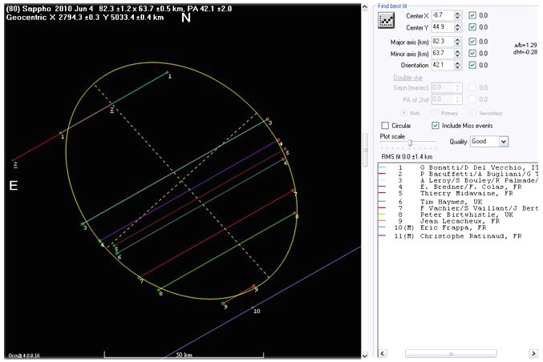Open the Quality dropdown
The height and width of the screenshot is (362, 543).
[x=504, y=142]
